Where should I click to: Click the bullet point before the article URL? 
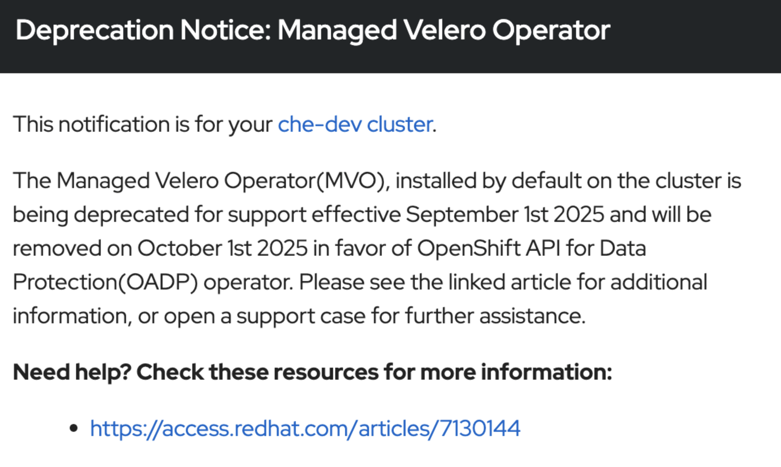[x=74, y=429]
